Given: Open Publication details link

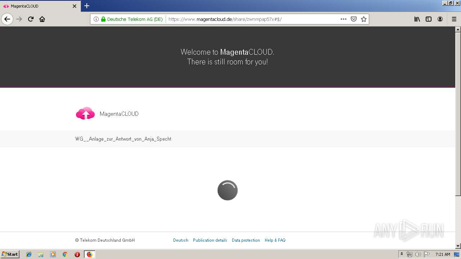Looking at the screenshot, I should pyautogui.click(x=210, y=240).
